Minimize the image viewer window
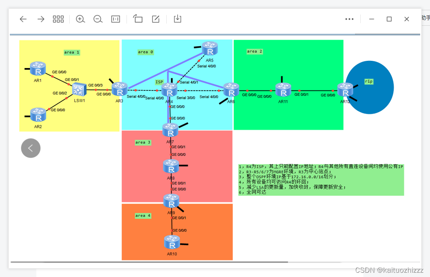The height and width of the screenshot is (277, 430). coord(371,19)
